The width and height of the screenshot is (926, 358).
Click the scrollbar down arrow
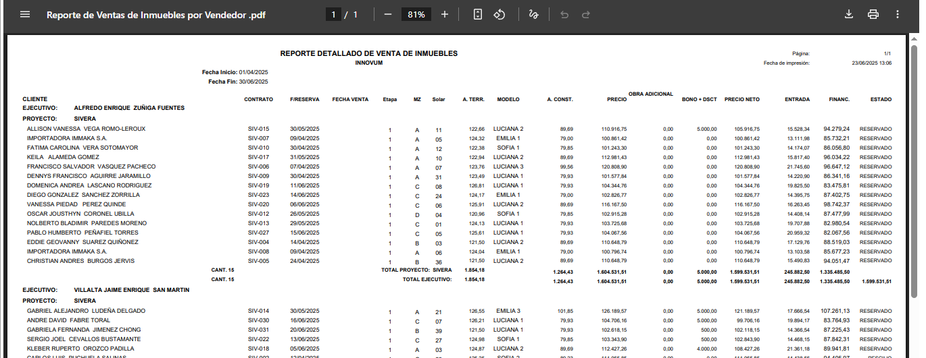(914, 353)
